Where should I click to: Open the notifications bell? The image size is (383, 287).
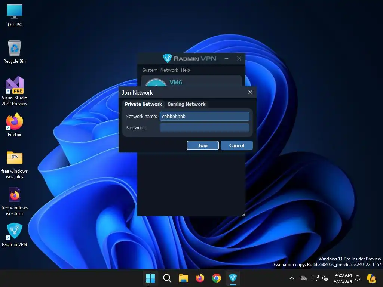[x=358, y=278]
